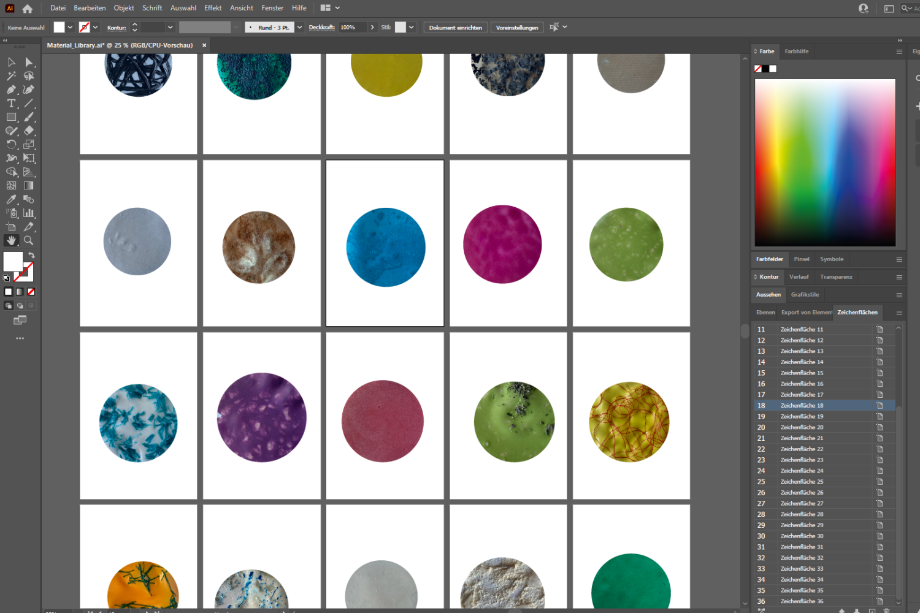Open the Stil style dropdown
This screenshot has height=613, width=920.
[412, 28]
